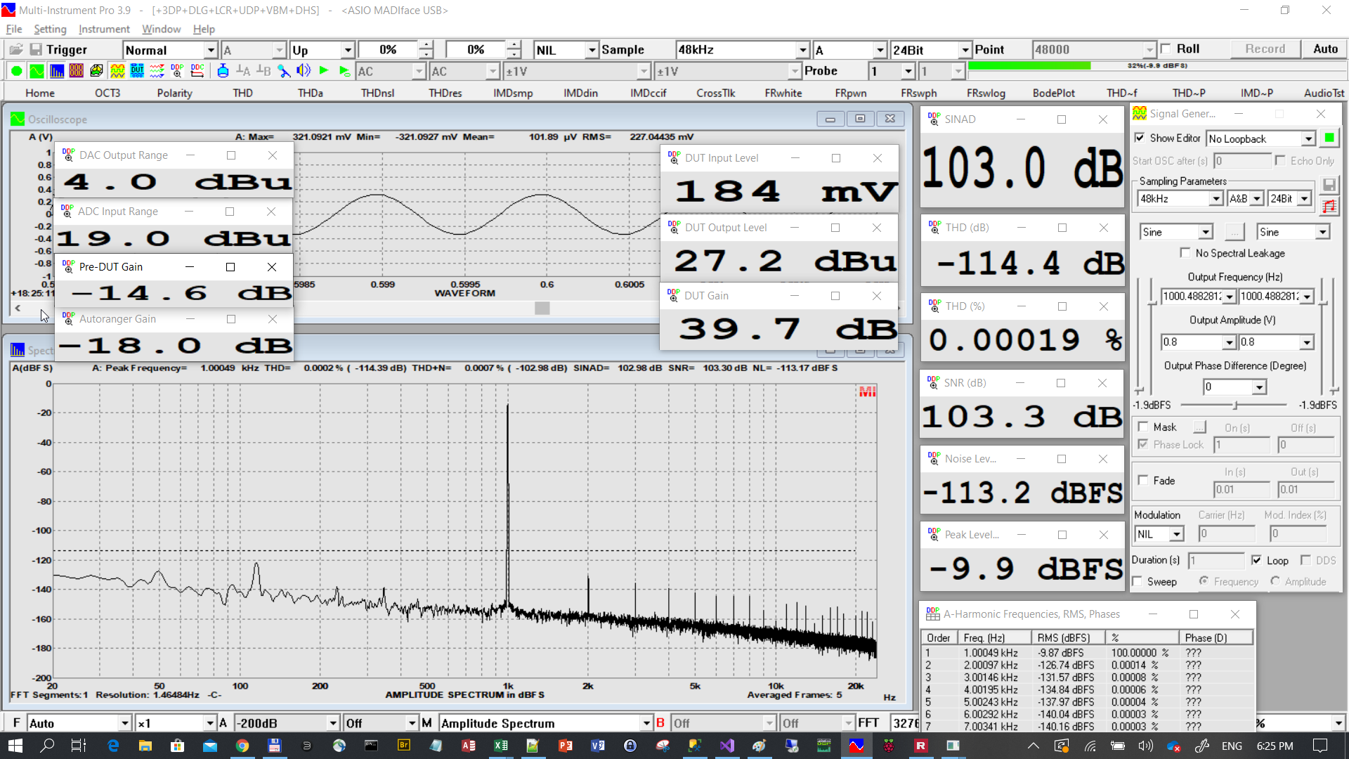
Task: Open Google Chrome from the taskbar
Action: (242, 746)
